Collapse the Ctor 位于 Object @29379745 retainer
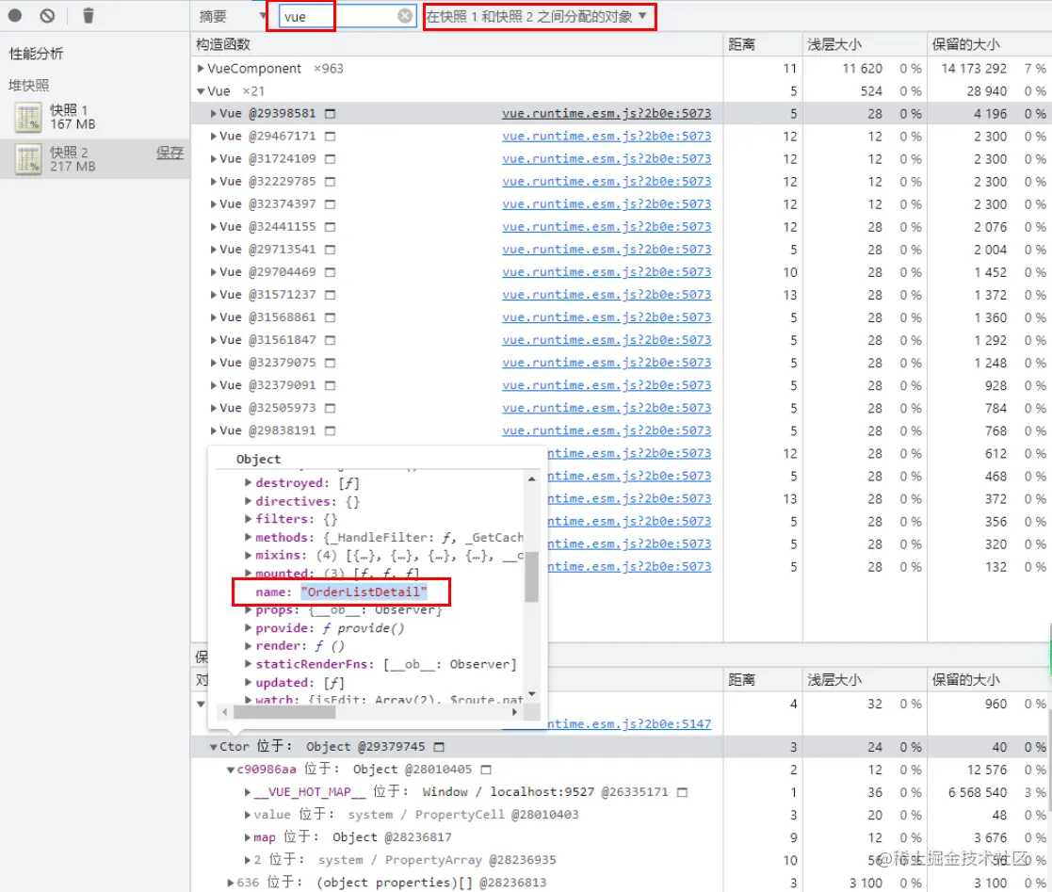1052x892 pixels. point(214,747)
